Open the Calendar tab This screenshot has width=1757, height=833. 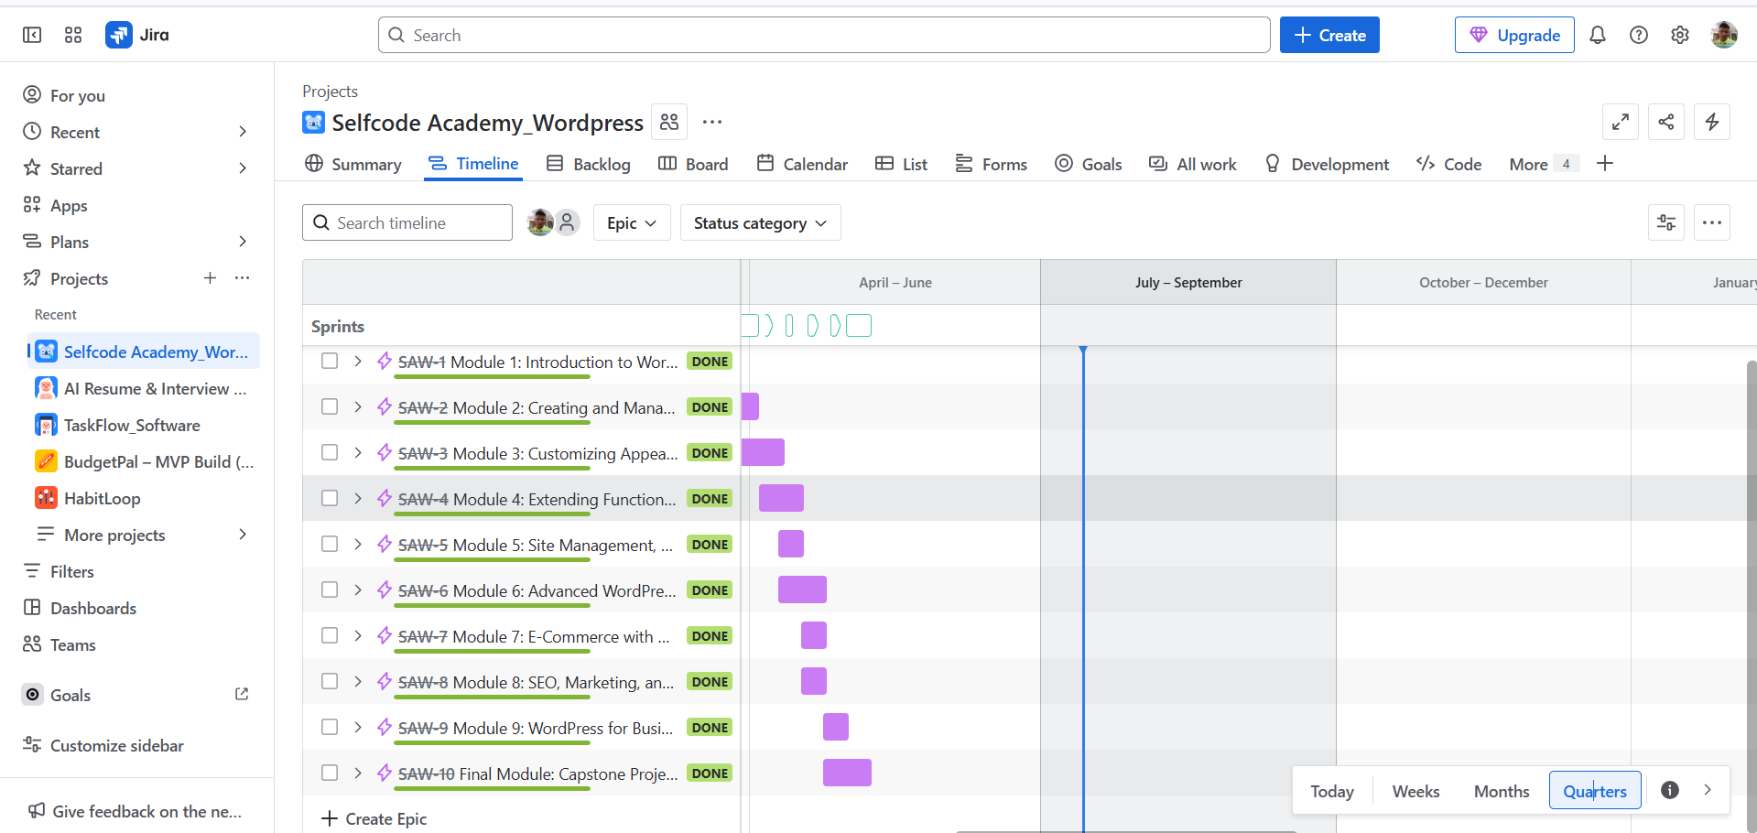click(802, 164)
